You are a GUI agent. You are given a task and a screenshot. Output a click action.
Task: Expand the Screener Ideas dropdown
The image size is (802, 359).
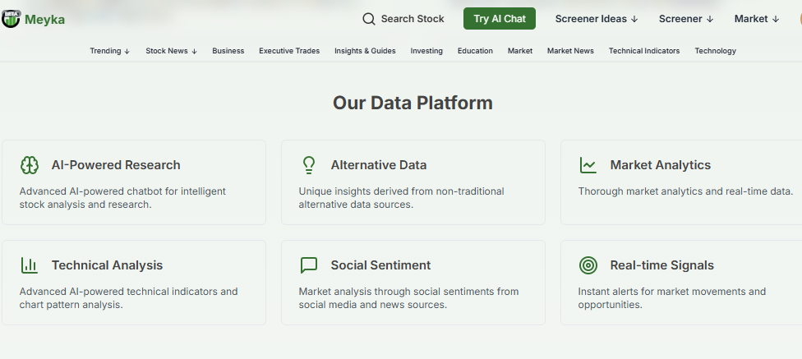[597, 19]
